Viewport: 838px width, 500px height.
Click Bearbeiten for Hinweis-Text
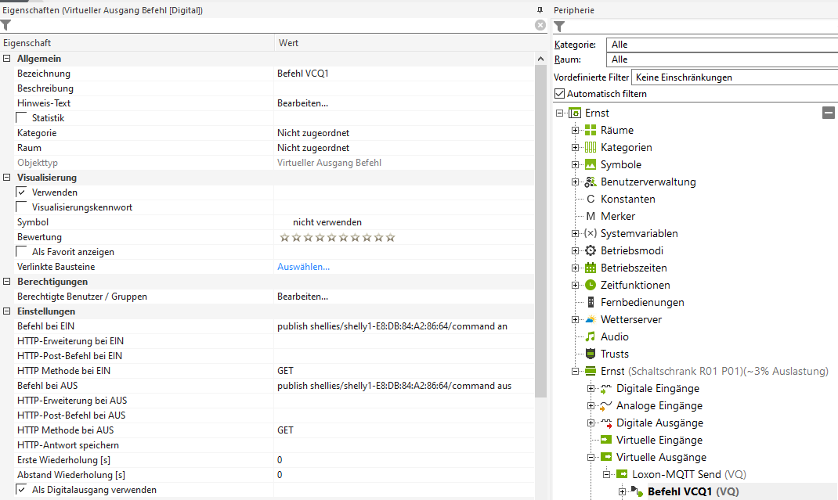[x=302, y=103]
